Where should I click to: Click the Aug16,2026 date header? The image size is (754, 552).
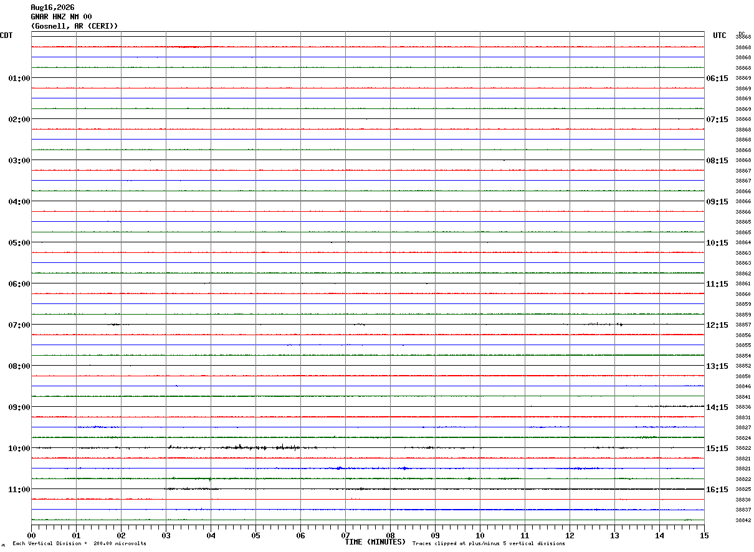coord(52,7)
